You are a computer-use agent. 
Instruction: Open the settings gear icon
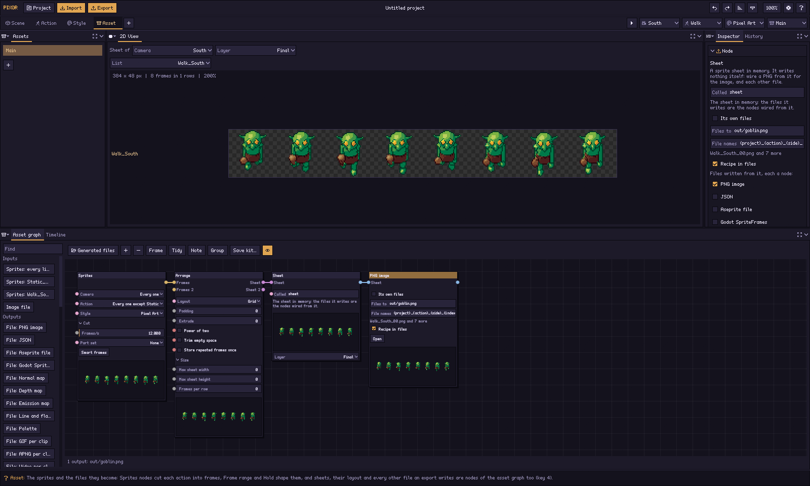788,8
